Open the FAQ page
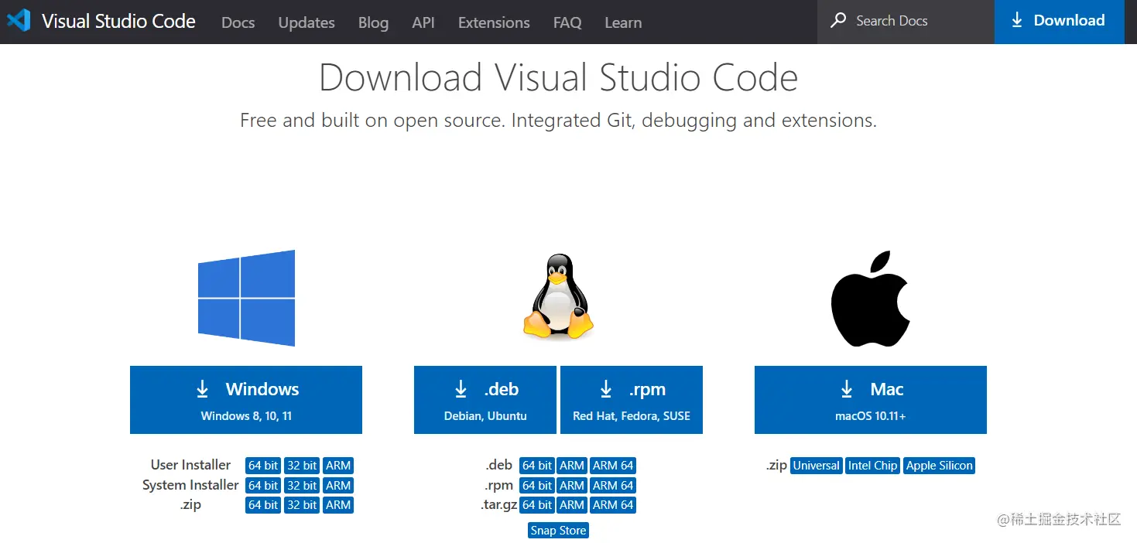The image size is (1137, 543). tap(567, 22)
